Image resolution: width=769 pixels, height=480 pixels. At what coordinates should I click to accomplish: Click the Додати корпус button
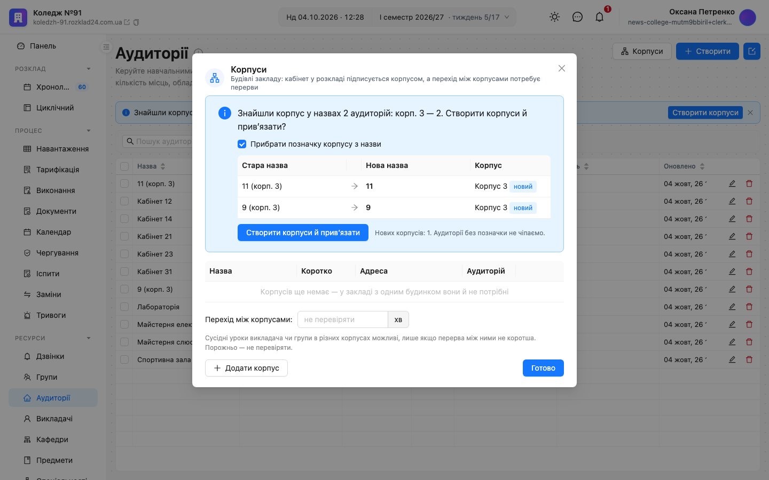[x=246, y=368]
